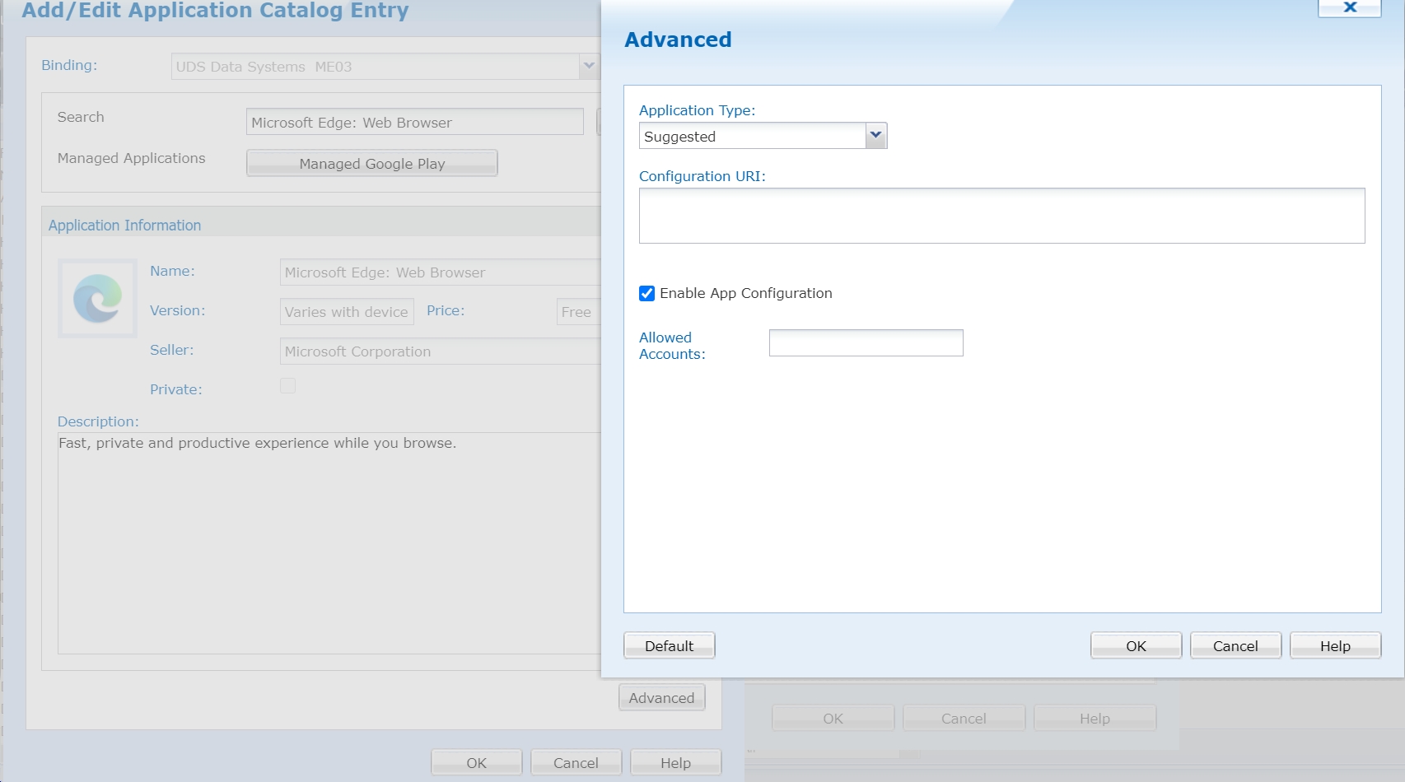The image size is (1405, 782).
Task: Uncheck Enable App Configuration checkbox
Action: 647,294
